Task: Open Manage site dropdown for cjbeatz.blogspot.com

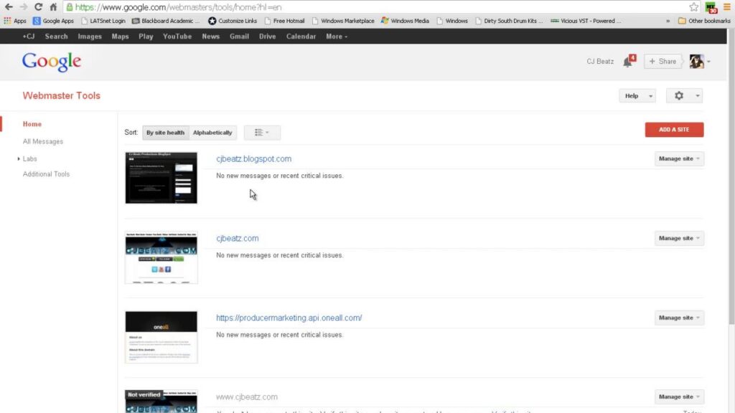Action: pos(679,158)
